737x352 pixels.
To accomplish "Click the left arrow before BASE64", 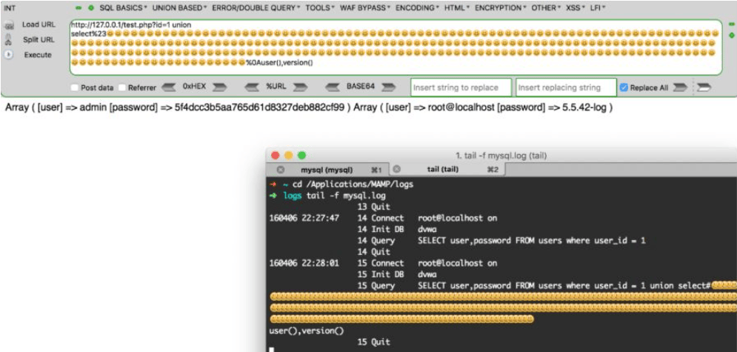I will tap(333, 87).
